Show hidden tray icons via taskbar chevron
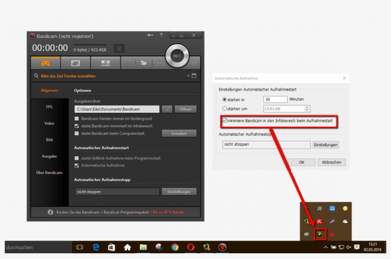 tap(326, 247)
